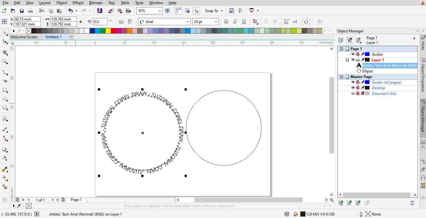426x218 pixels.
Task: Toggle Underline formatting
Action: [244, 22]
